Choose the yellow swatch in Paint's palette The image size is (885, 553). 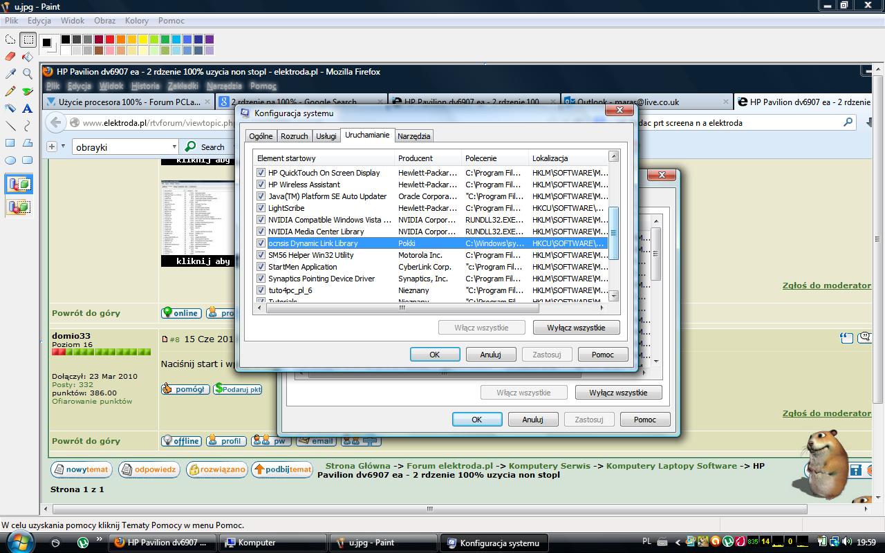143,39
